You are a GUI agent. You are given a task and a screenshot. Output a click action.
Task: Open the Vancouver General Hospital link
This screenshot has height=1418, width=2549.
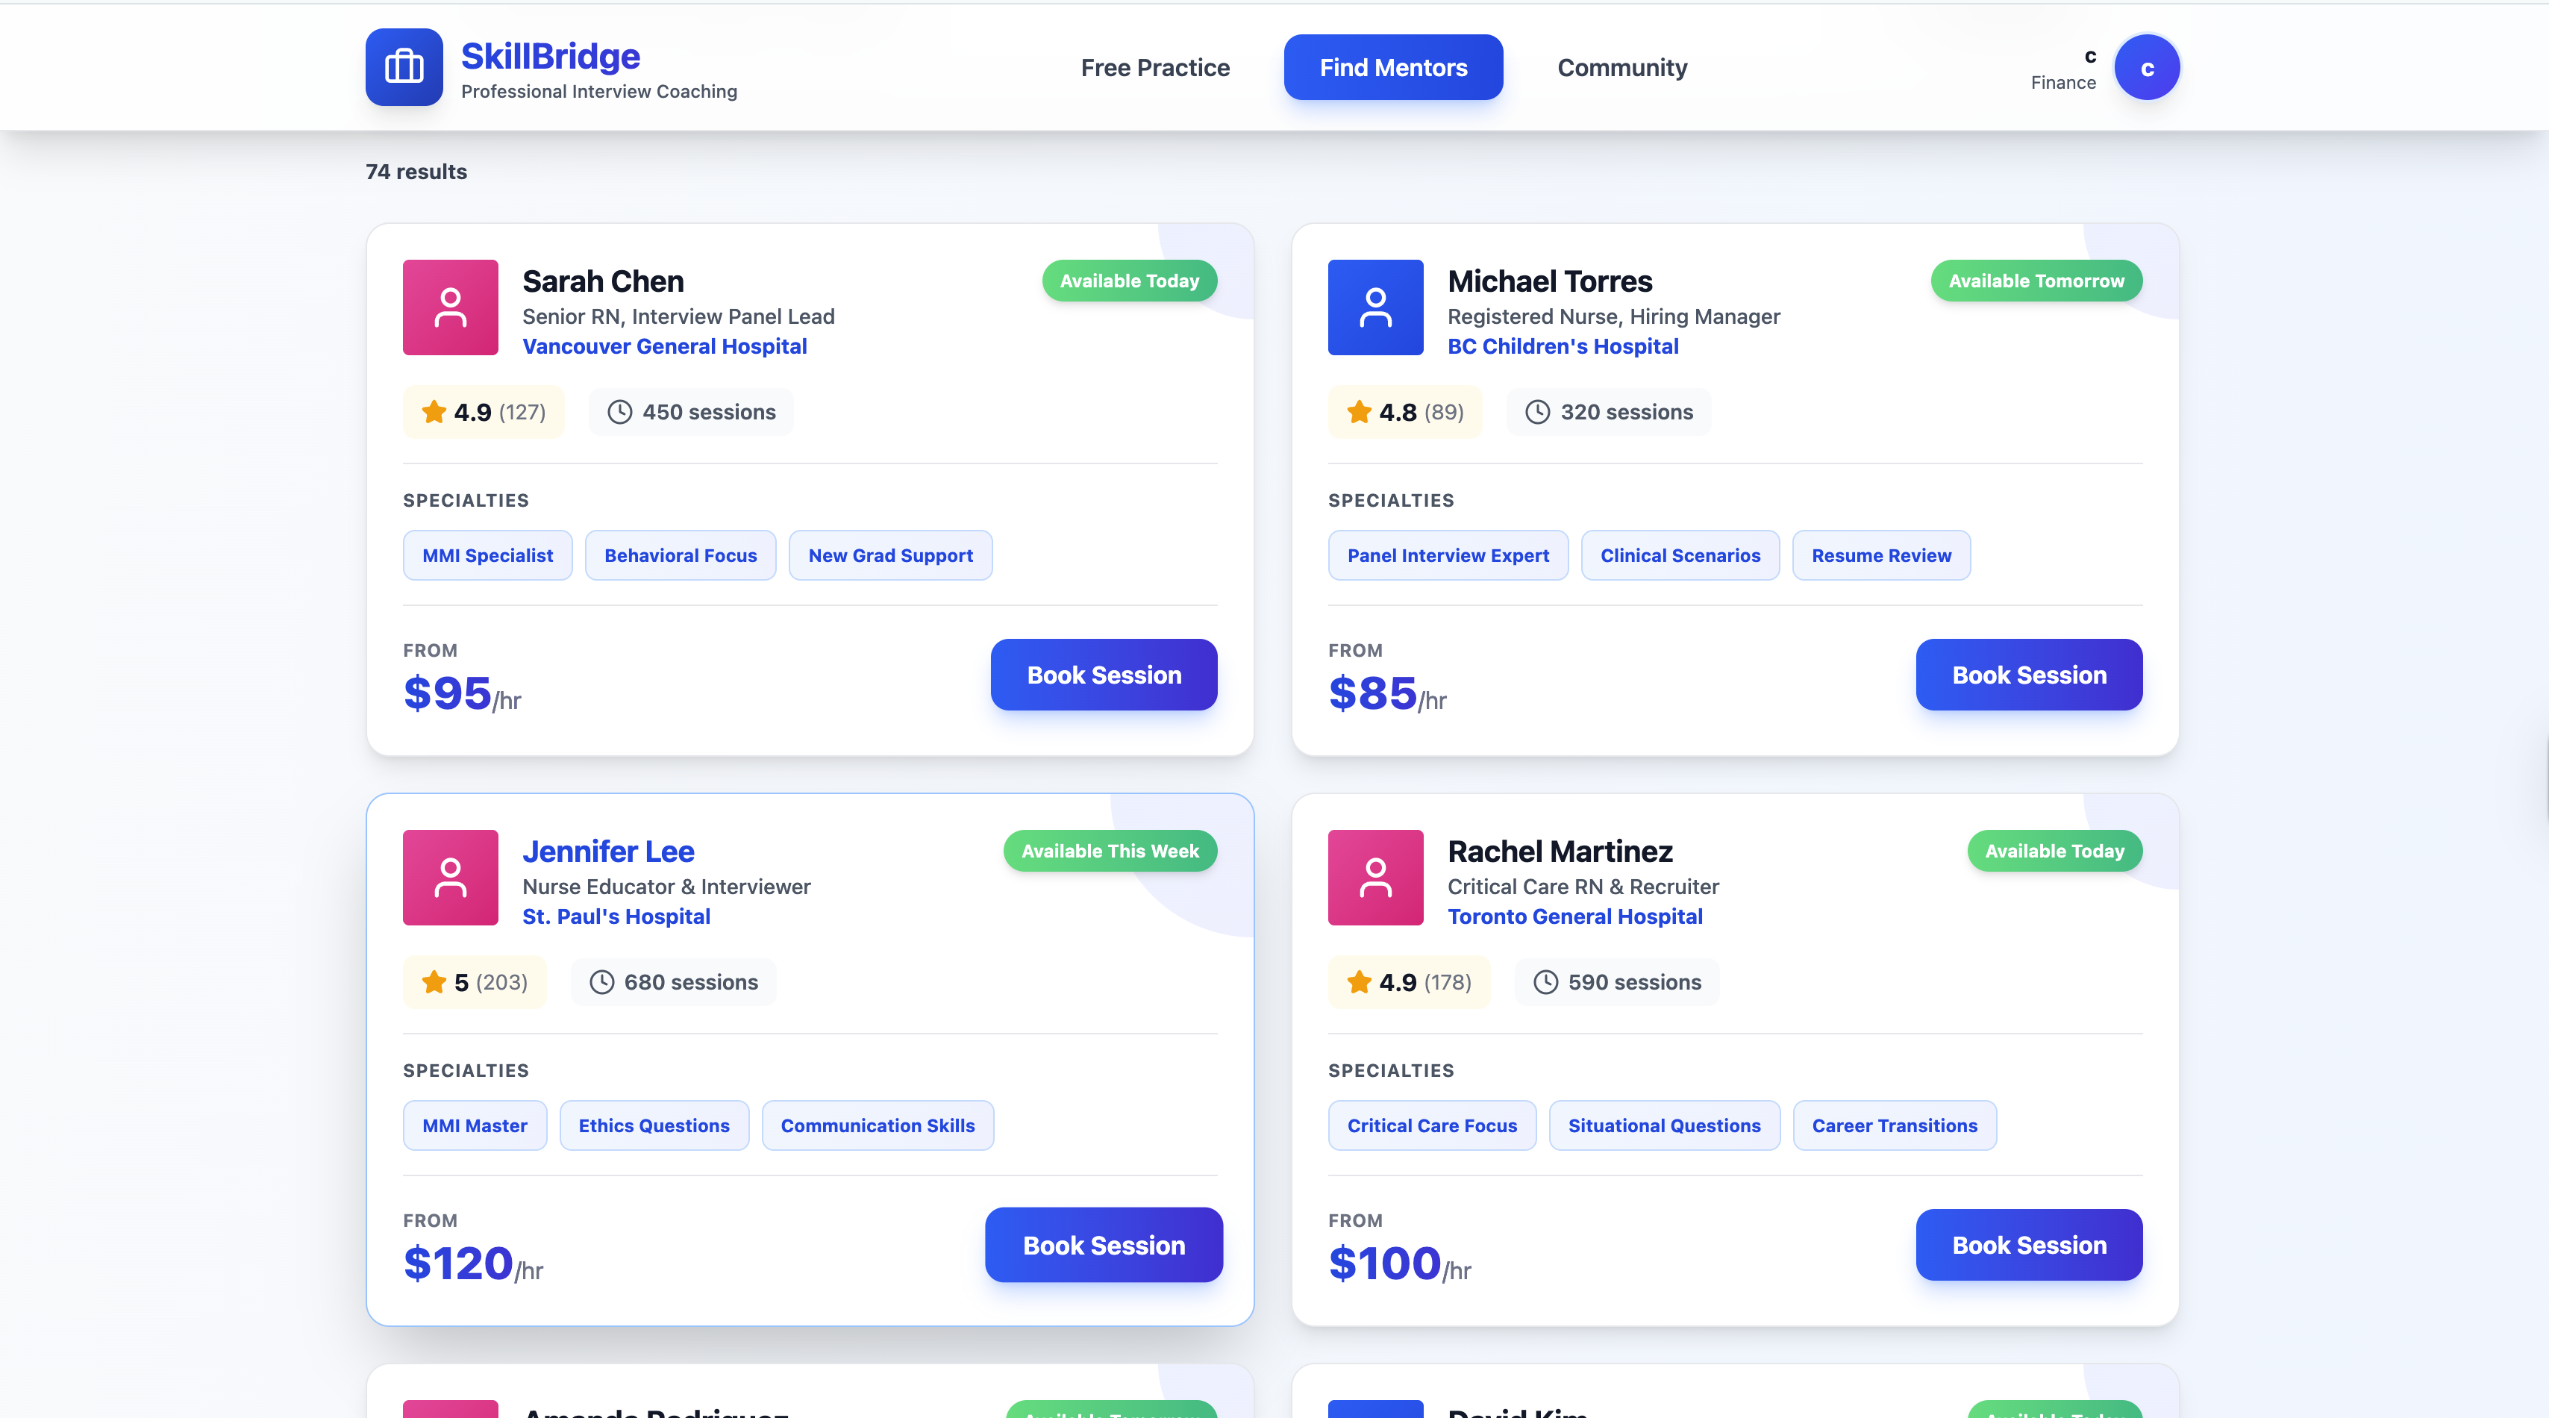(664, 346)
